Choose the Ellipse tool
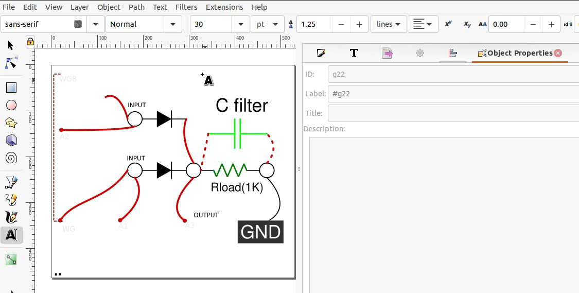Screen dimensions: 579x293 11,105
